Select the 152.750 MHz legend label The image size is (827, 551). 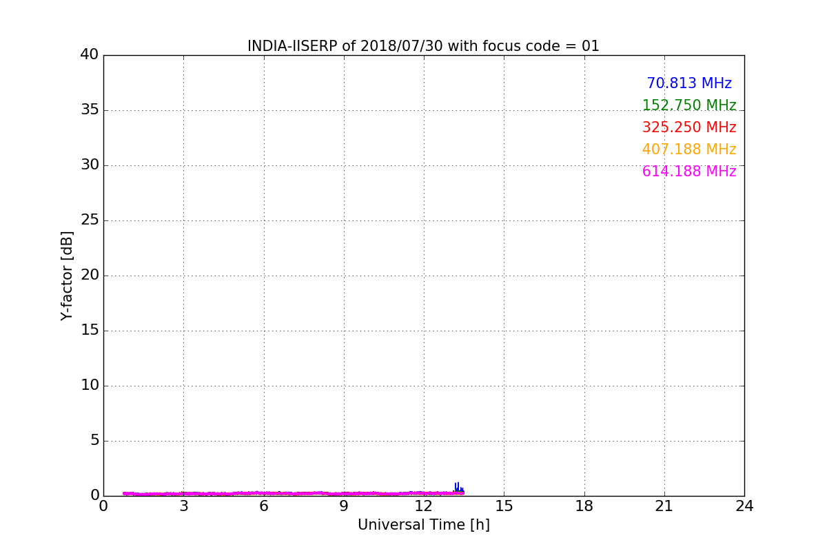coord(689,105)
